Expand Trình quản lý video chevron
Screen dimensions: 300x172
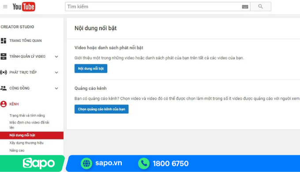click(x=56, y=56)
